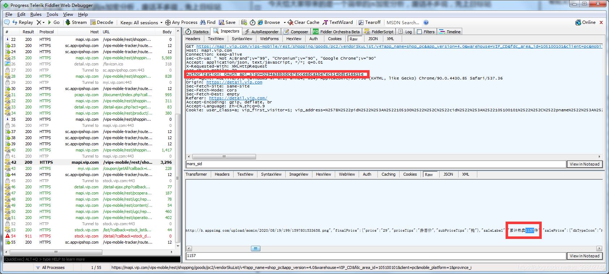
Task: Click the QuickExec command box
Action: click(92, 259)
